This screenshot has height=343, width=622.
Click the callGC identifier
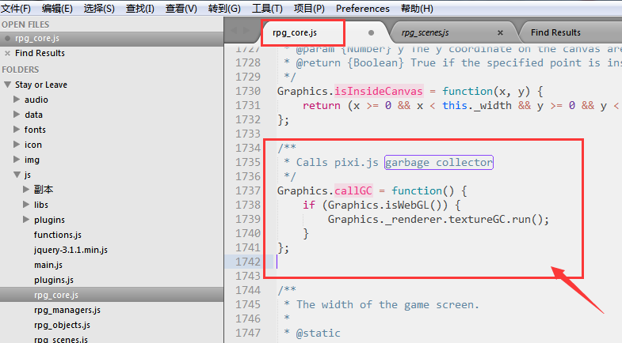(x=353, y=191)
